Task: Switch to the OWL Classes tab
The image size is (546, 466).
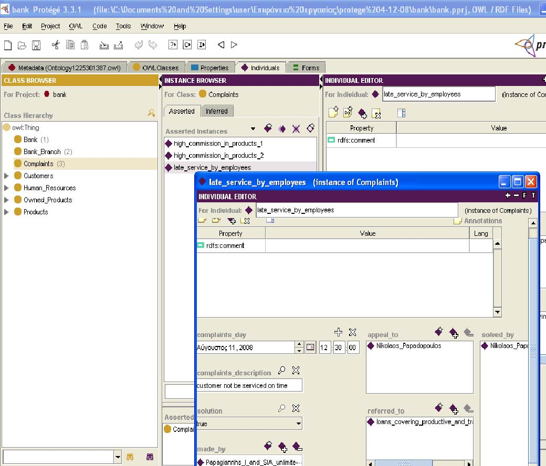Action: click(x=156, y=68)
